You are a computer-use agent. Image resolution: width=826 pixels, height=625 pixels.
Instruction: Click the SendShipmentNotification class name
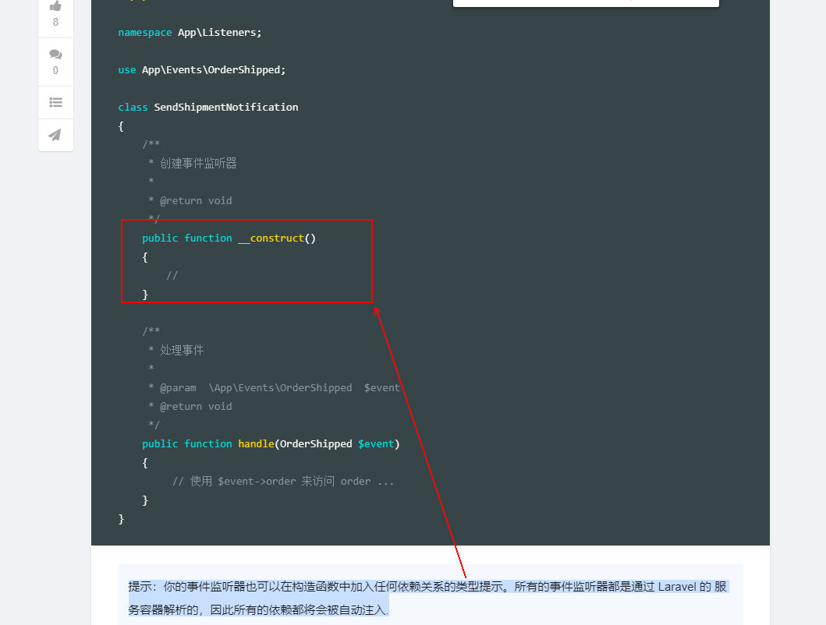(225, 108)
